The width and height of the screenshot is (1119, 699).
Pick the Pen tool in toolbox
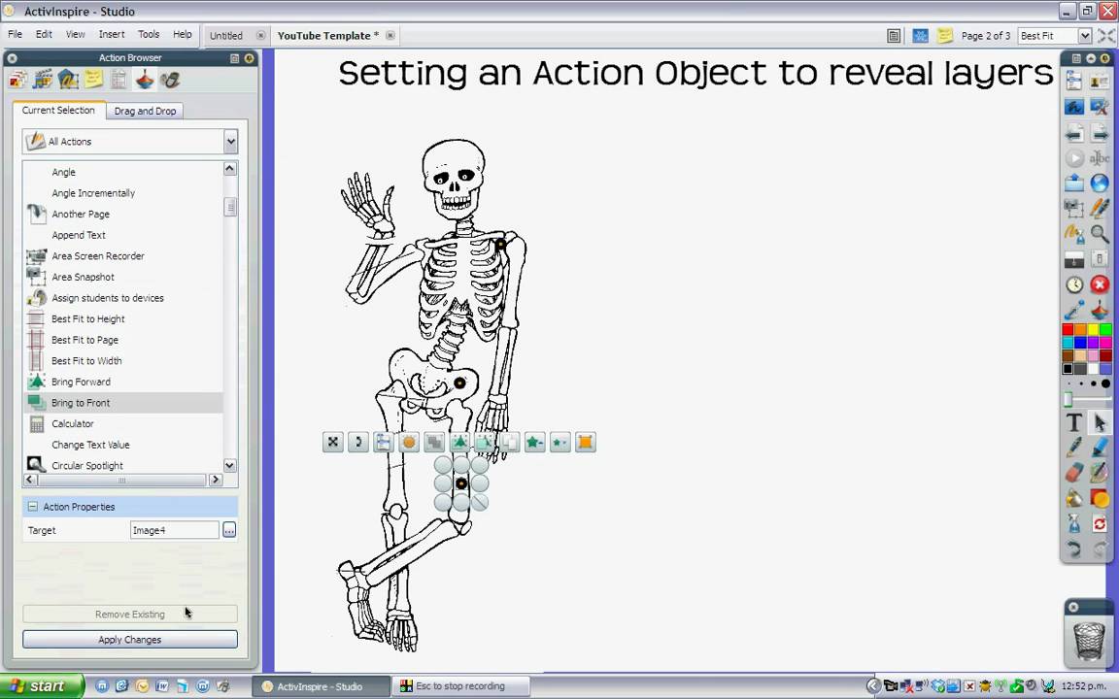pyautogui.click(x=1074, y=448)
